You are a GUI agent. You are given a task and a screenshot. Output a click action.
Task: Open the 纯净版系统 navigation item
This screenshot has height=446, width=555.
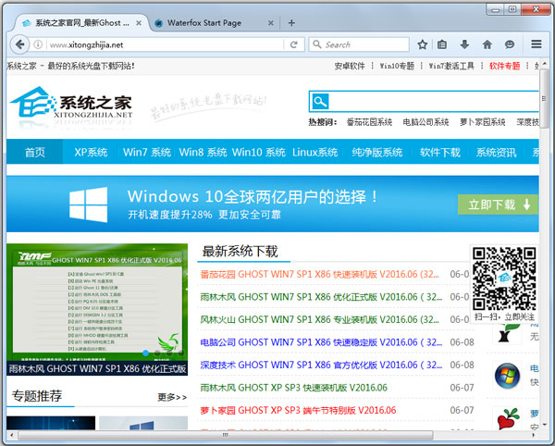(377, 152)
